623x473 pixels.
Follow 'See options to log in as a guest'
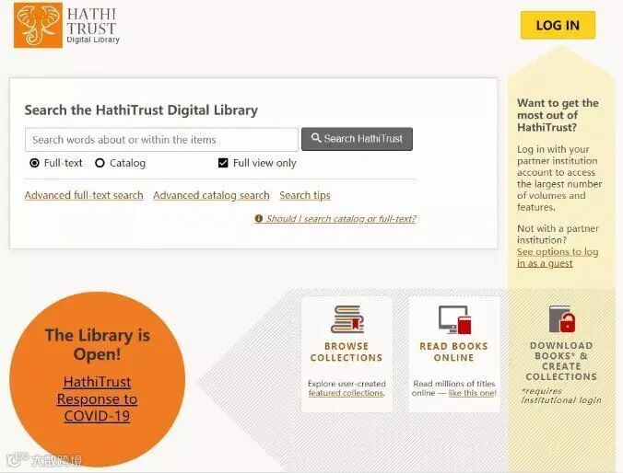click(558, 258)
